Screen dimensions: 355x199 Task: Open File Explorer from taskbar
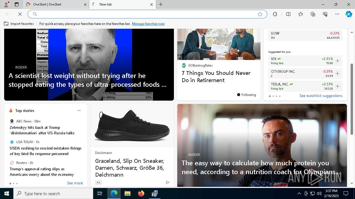point(127,193)
